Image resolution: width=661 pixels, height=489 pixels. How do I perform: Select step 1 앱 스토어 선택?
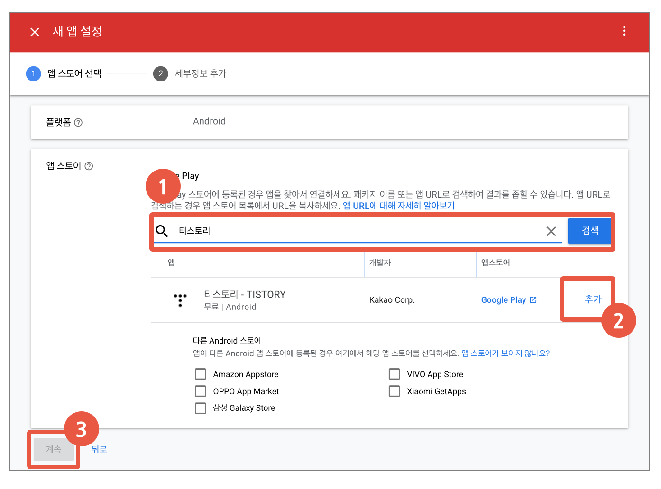(64, 73)
